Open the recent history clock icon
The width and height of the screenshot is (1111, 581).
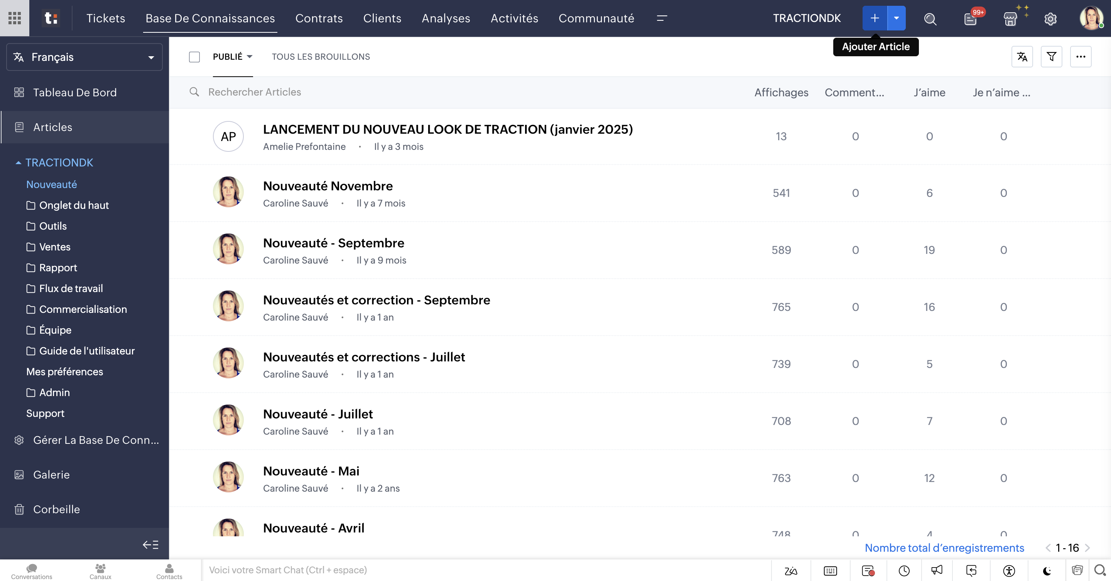[x=904, y=571]
